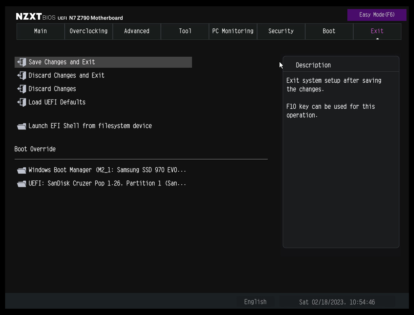Click the date and time display
Screen dimensions: 414x315
pos(337,302)
